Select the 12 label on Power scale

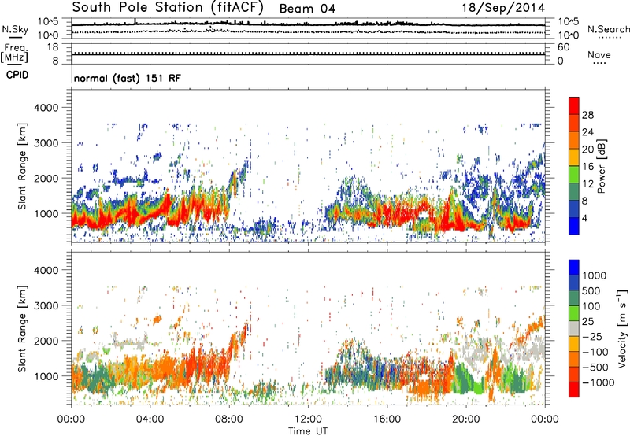[587, 184]
